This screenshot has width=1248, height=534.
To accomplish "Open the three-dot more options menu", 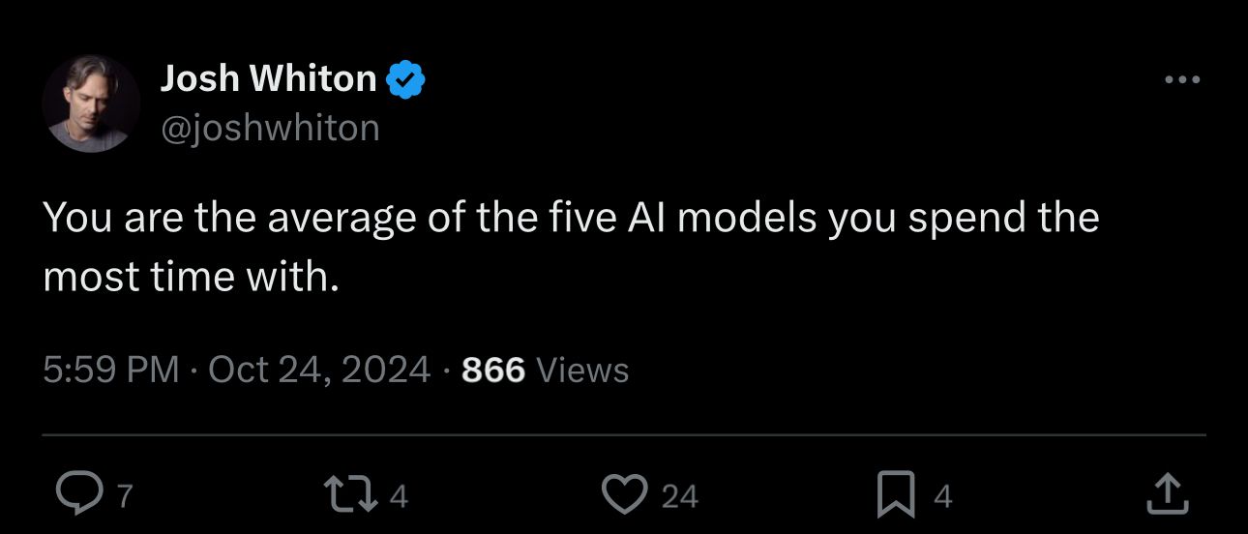I will [1181, 80].
